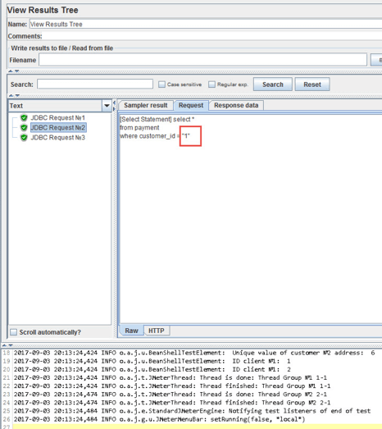Click the Reset button
This screenshot has height=429, width=382.
[312, 84]
